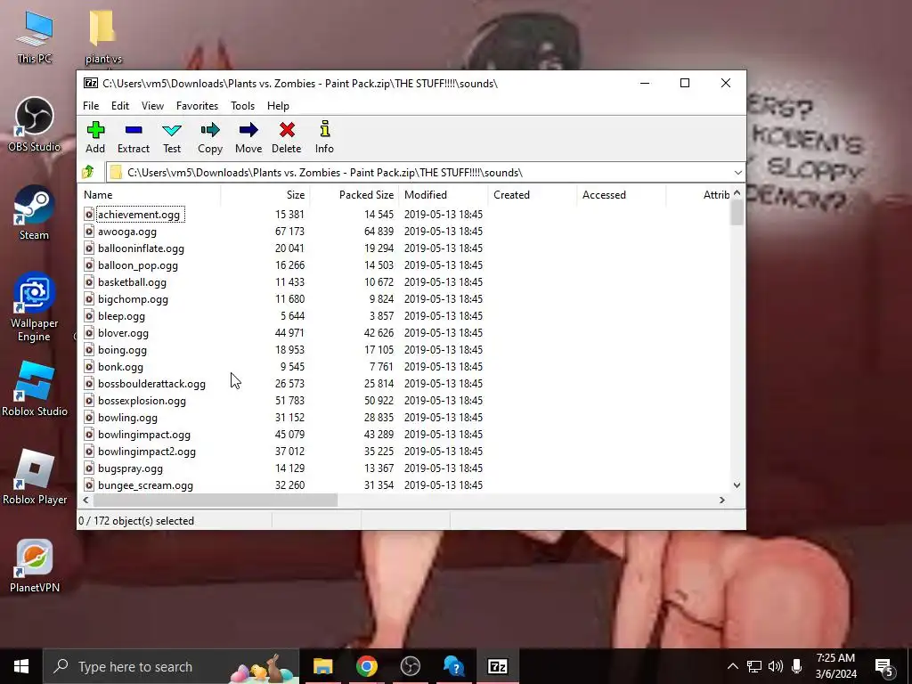Click the vertical scrollbar down arrow
Screen dimensions: 912x684
click(737, 485)
